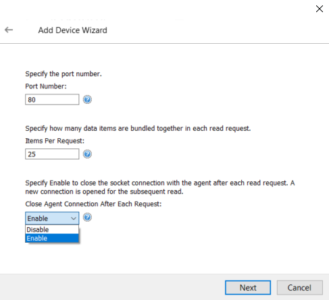329x300 pixels.
Task: Open help icon beside Port Number field
Action: pyautogui.click(x=87, y=100)
